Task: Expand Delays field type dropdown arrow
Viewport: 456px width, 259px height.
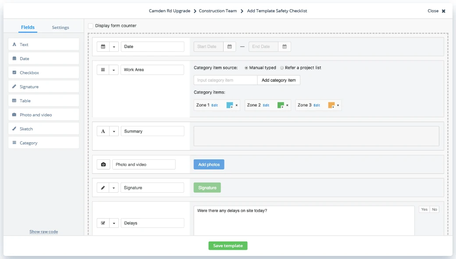Action: 114,223
